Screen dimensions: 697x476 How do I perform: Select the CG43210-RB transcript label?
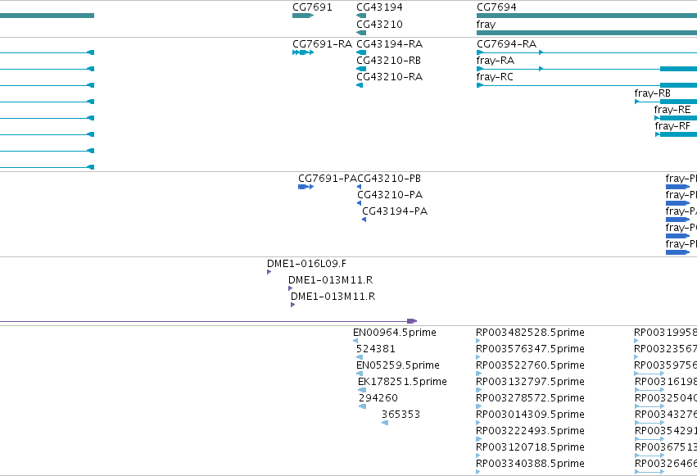point(388,61)
